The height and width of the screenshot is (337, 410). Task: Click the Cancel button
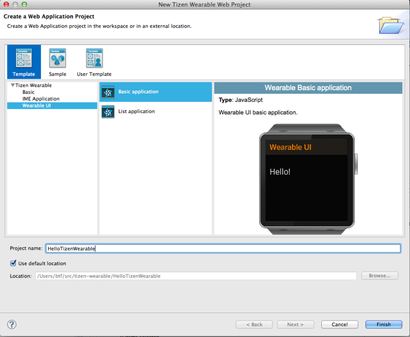coord(339,324)
